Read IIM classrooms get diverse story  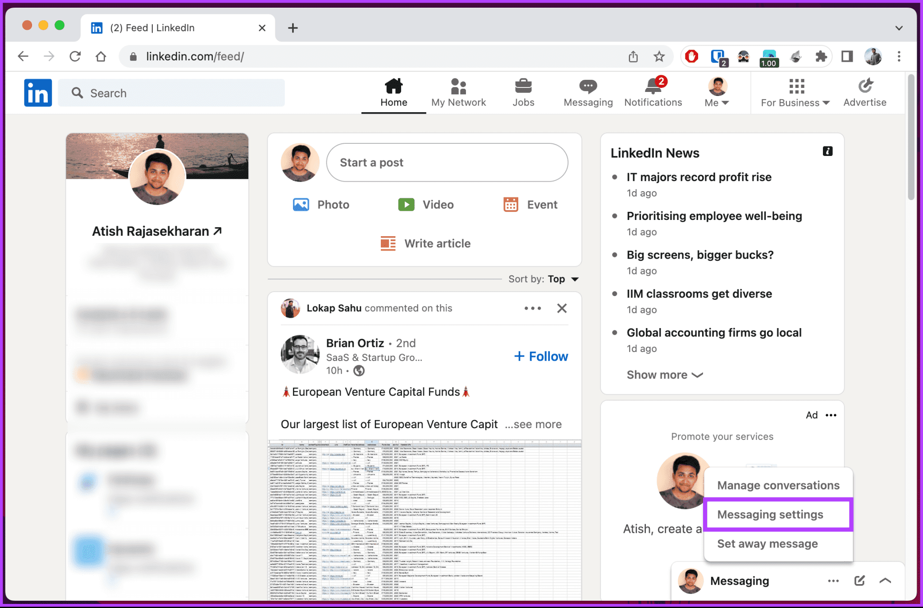pyautogui.click(x=699, y=293)
